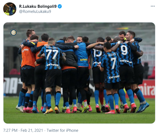
Task: Open the tweet timestamp 7:27 PM
Action: click(10, 130)
